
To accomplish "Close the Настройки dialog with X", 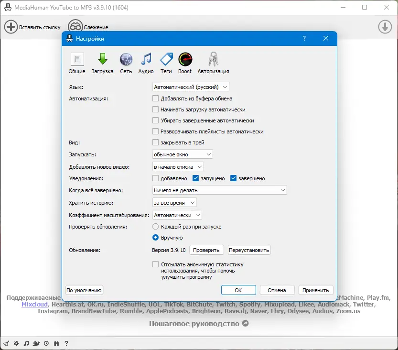I will [326, 38].
